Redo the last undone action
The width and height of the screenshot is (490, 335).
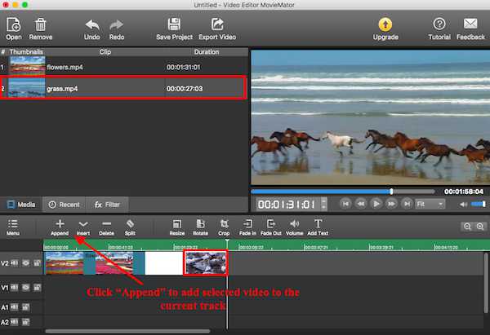click(117, 29)
